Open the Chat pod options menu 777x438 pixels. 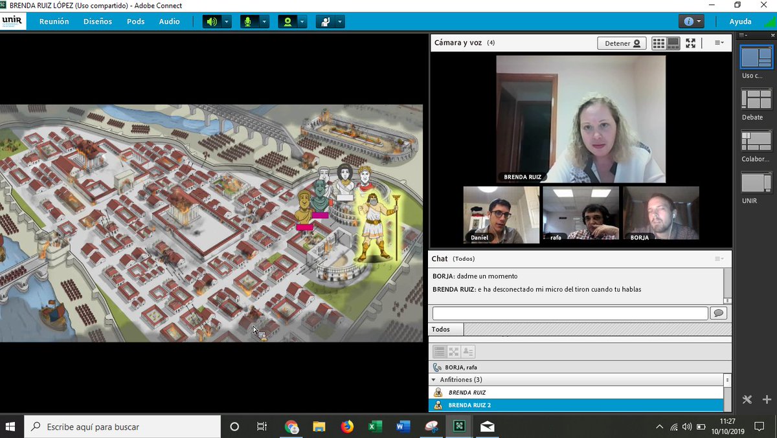coord(719,259)
